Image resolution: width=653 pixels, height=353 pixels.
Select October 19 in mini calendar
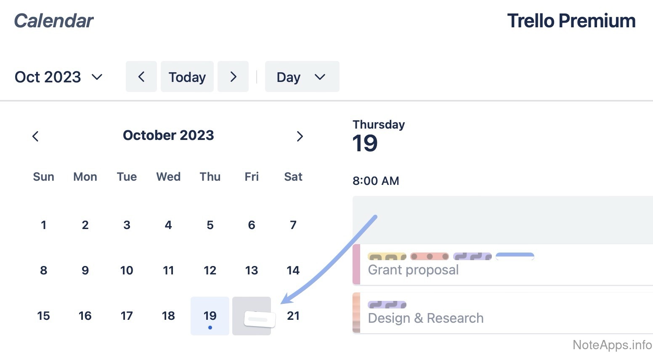(x=210, y=316)
